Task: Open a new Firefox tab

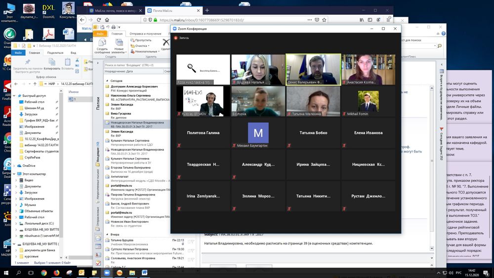Action: (x=207, y=10)
